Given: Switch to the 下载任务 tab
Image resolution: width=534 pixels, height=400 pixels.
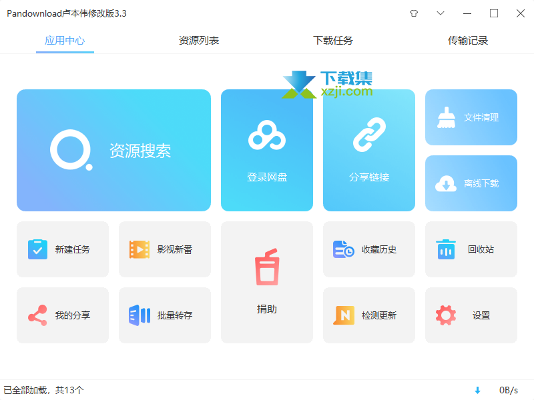Looking at the screenshot, I should (x=333, y=41).
